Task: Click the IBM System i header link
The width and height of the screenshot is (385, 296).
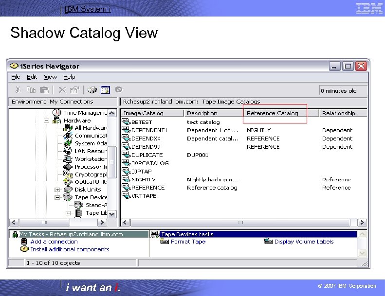Action: (x=88, y=9)
